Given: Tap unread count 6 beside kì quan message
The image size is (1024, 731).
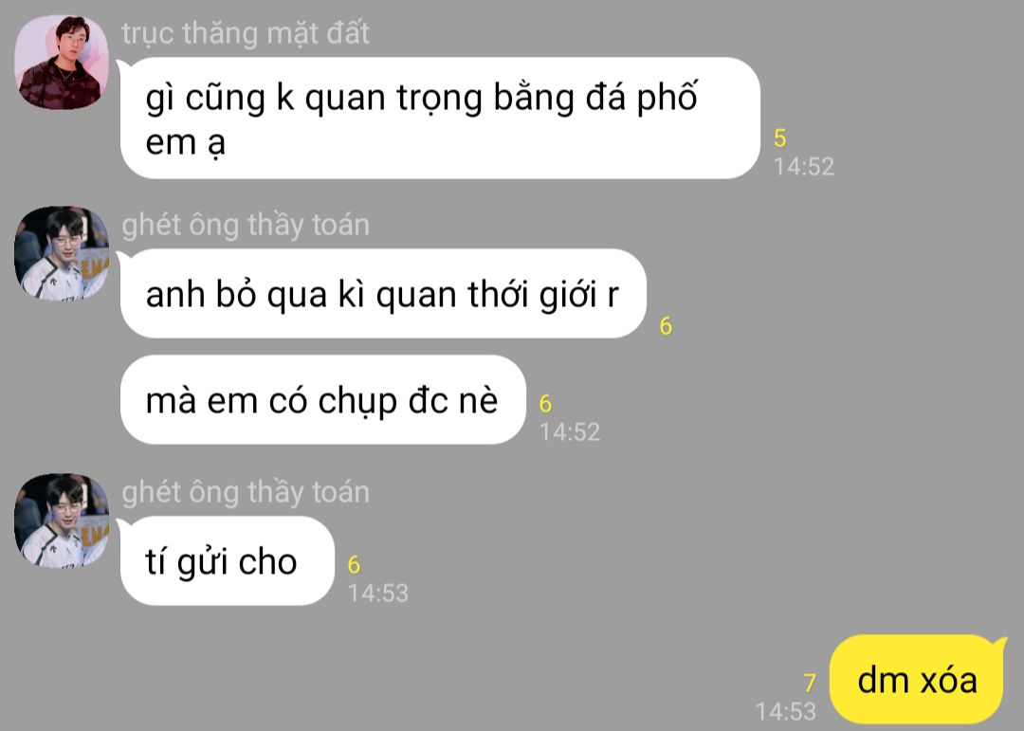Looking at the screenshot, I should click(x=666, y=325).
